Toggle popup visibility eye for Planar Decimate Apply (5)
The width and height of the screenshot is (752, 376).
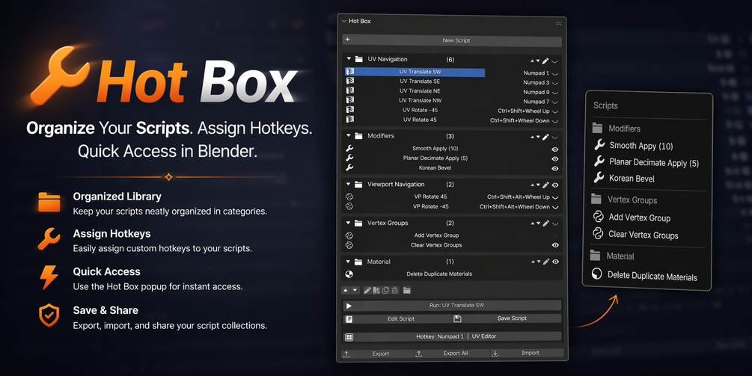(x=555, y=158)
